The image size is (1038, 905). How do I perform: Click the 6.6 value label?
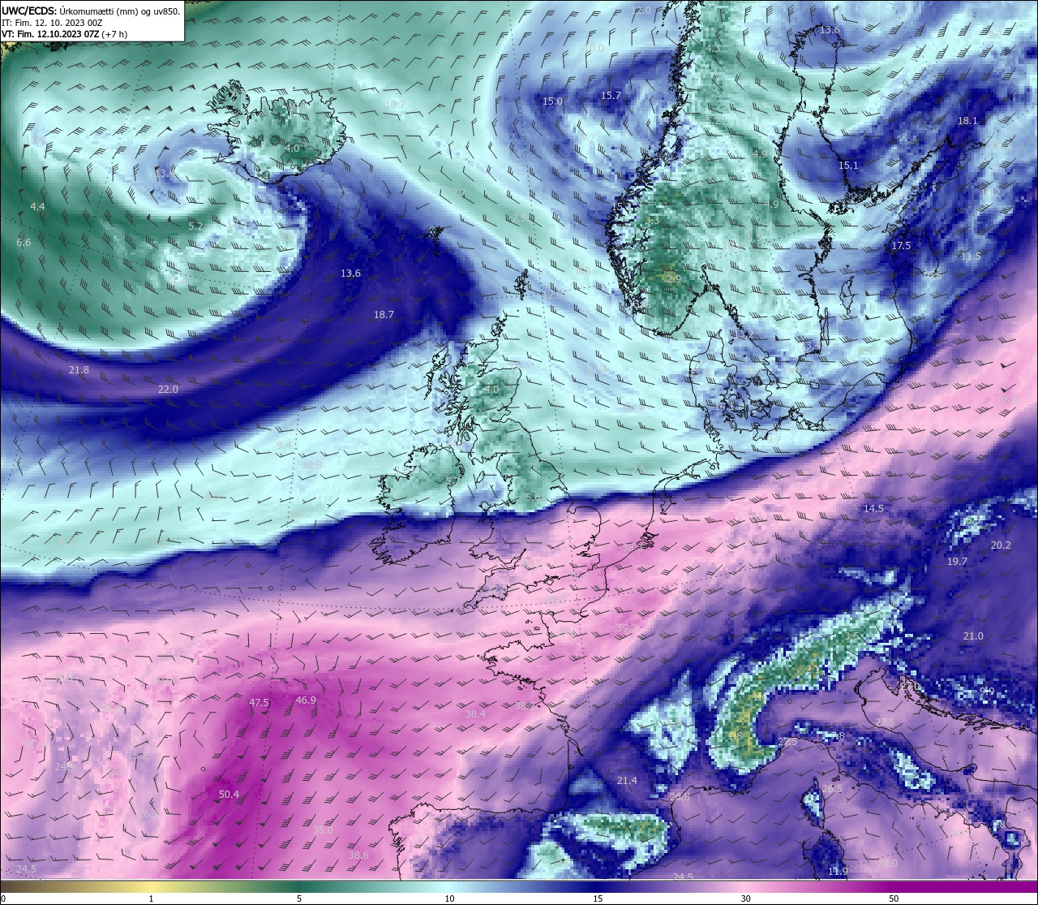pyautogui.click(x=24, y=242)
